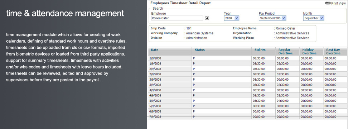
Task: Click the 04:00:00 regular overtime cell
Action: coord(282,101)
